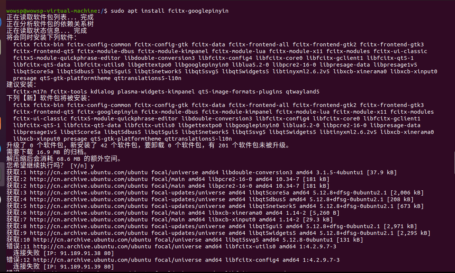Click the '[2,971 kB]' size on the 获取:8 line

coord(400,226)
